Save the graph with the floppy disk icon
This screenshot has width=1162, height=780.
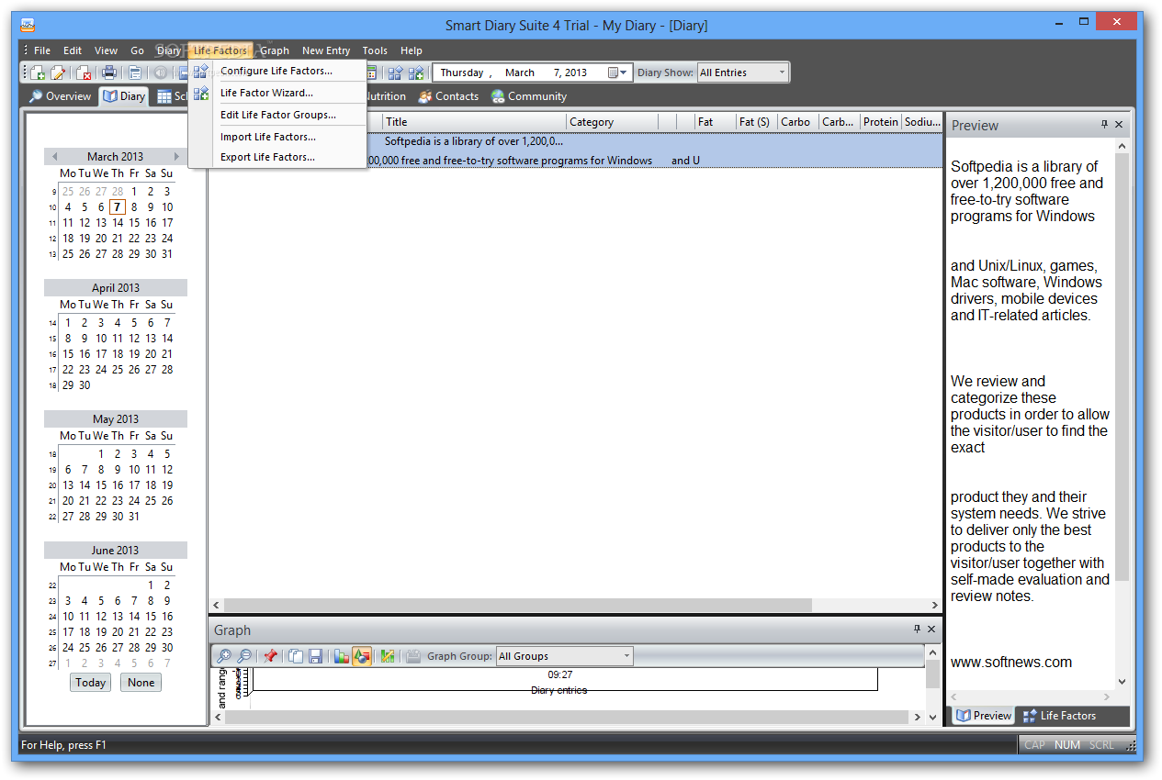pyautogui.click(x=316, y=656)
